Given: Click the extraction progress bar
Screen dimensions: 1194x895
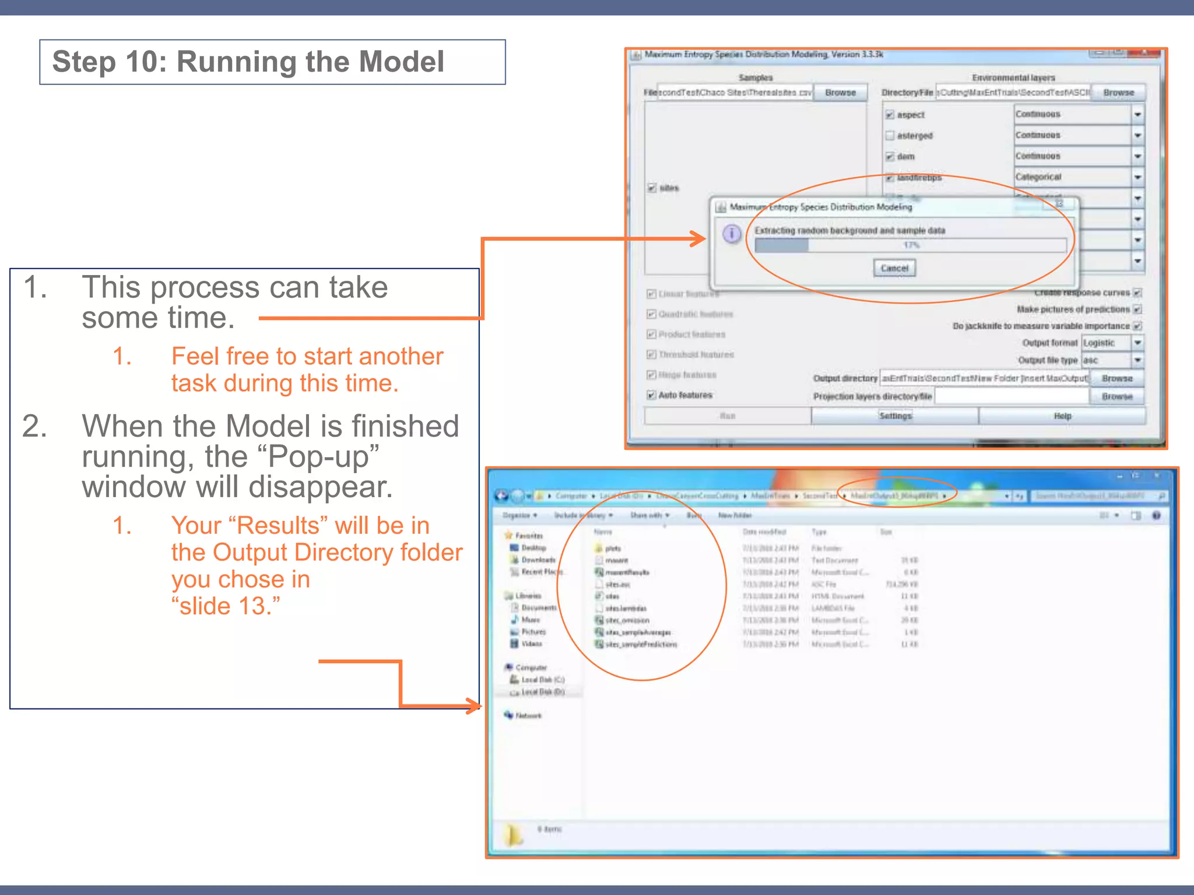Looking at the screenshot, I should [x=910, y=245].
